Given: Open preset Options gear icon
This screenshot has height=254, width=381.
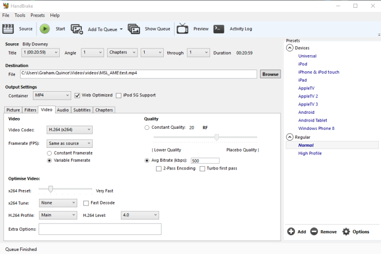Looking at the screenshot, I should pyautogui.click(x=346, y=232).
